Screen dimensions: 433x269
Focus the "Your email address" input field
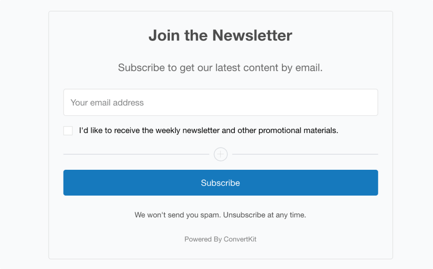coord(220,103)
